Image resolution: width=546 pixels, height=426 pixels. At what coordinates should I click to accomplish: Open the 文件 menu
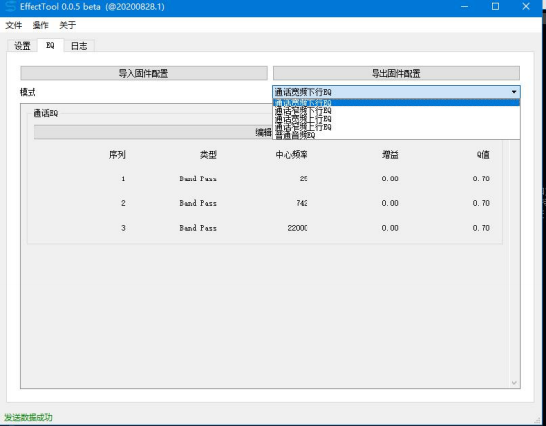click(14, 25)
